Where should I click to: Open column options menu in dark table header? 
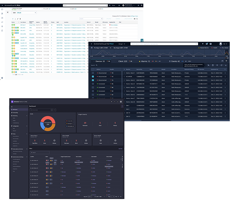click(225, 69)
